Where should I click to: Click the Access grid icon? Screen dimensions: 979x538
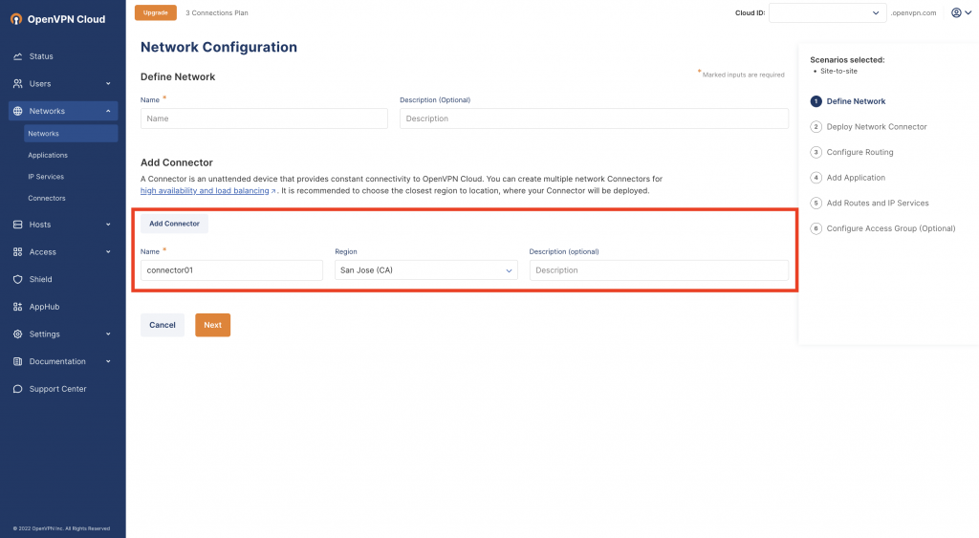17,252
